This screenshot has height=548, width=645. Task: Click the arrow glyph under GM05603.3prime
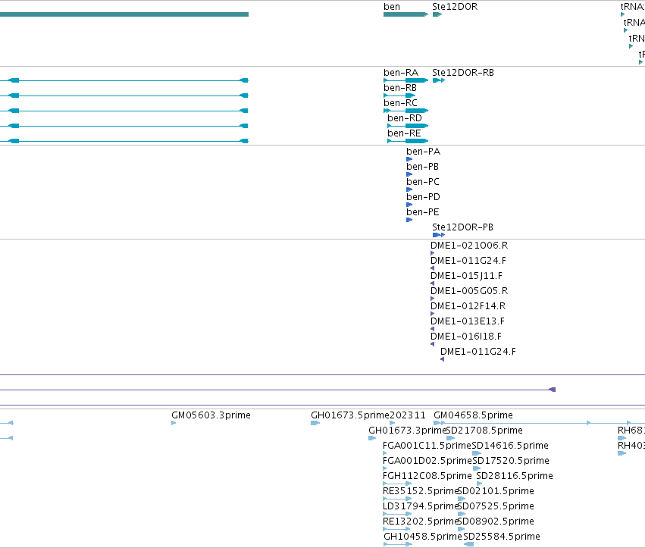[174, 423]
